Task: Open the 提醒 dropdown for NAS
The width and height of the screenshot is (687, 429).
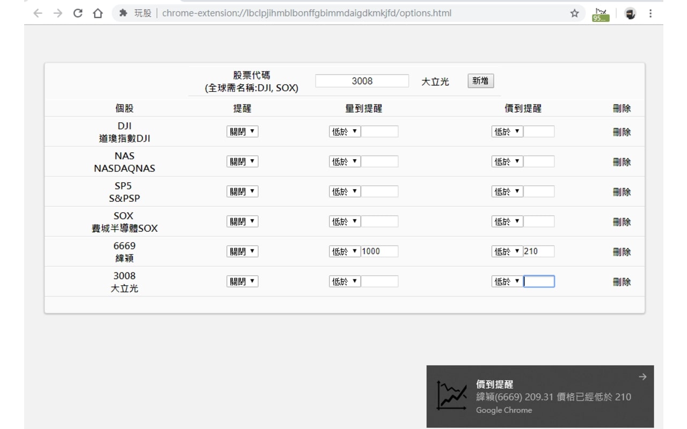Action: pos(242,162)
